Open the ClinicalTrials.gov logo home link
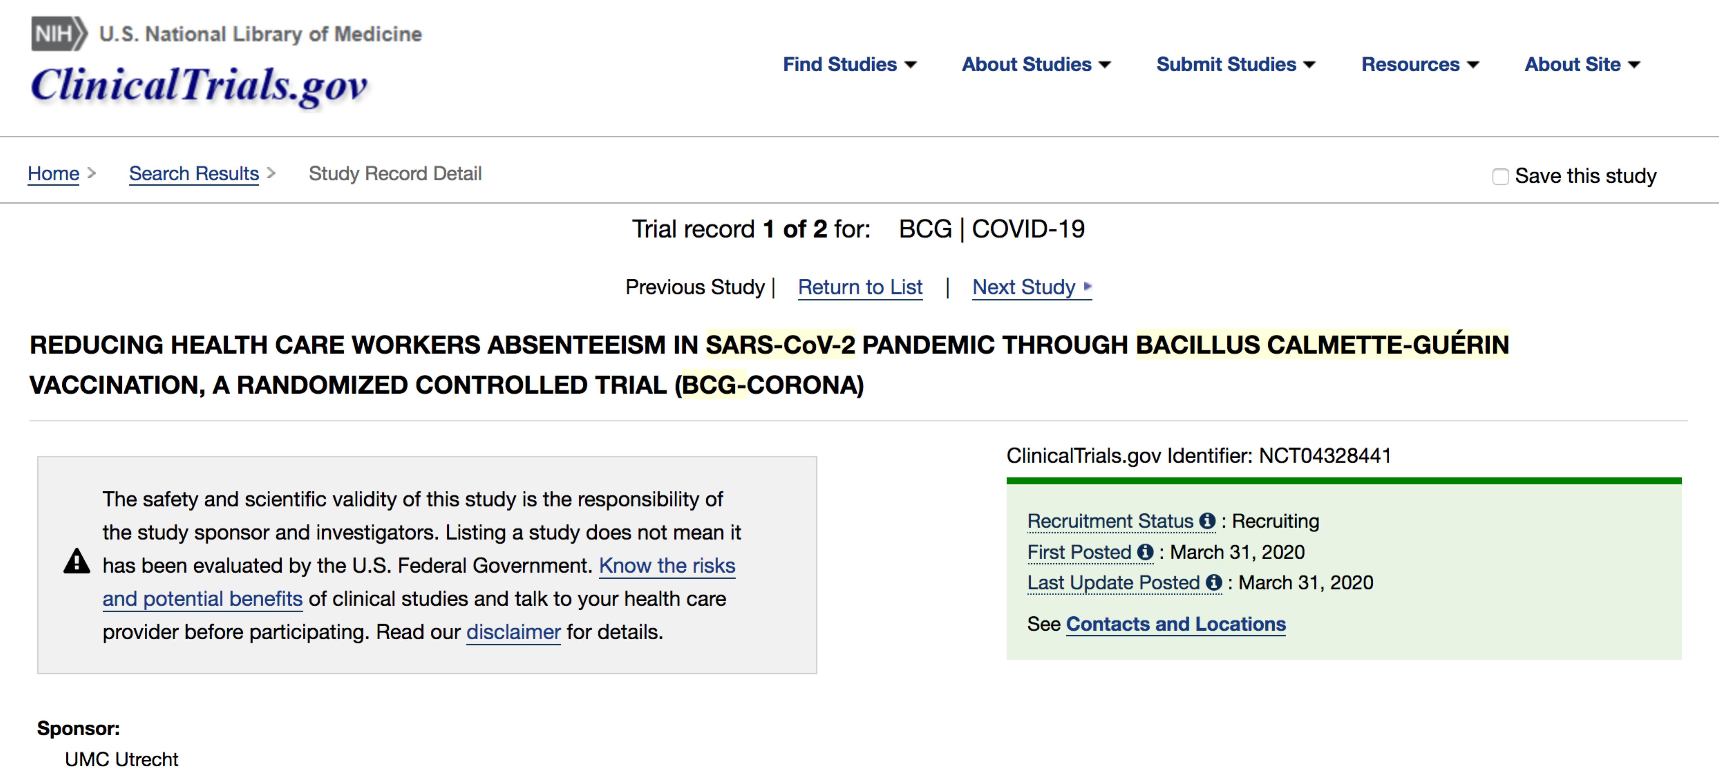 coord(199,86)
